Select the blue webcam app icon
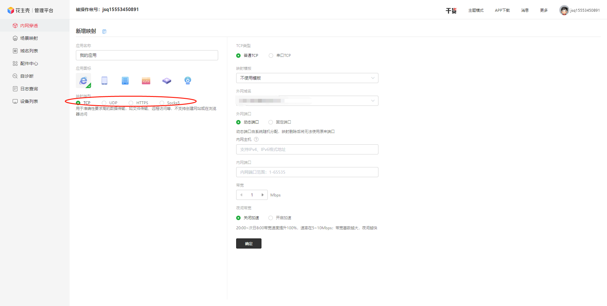Screen dimensions: 607x306 pyautogui.click(x=187, y=81)
